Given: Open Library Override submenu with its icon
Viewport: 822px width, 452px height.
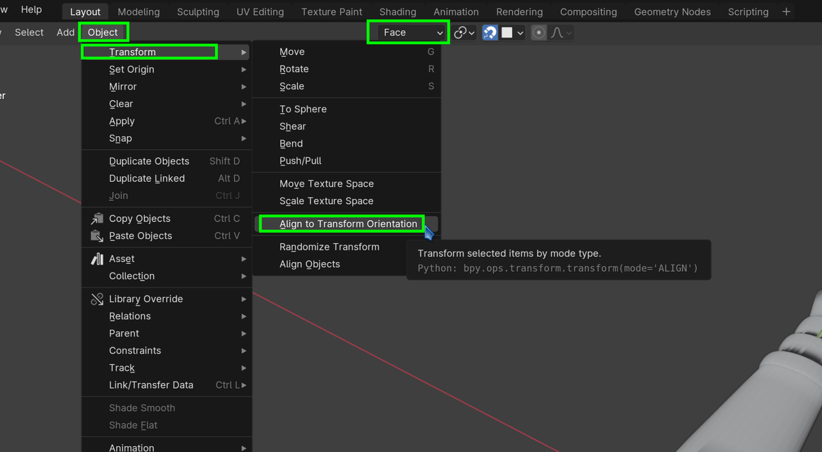Looking at the screenshot, I should coord(166,299).
